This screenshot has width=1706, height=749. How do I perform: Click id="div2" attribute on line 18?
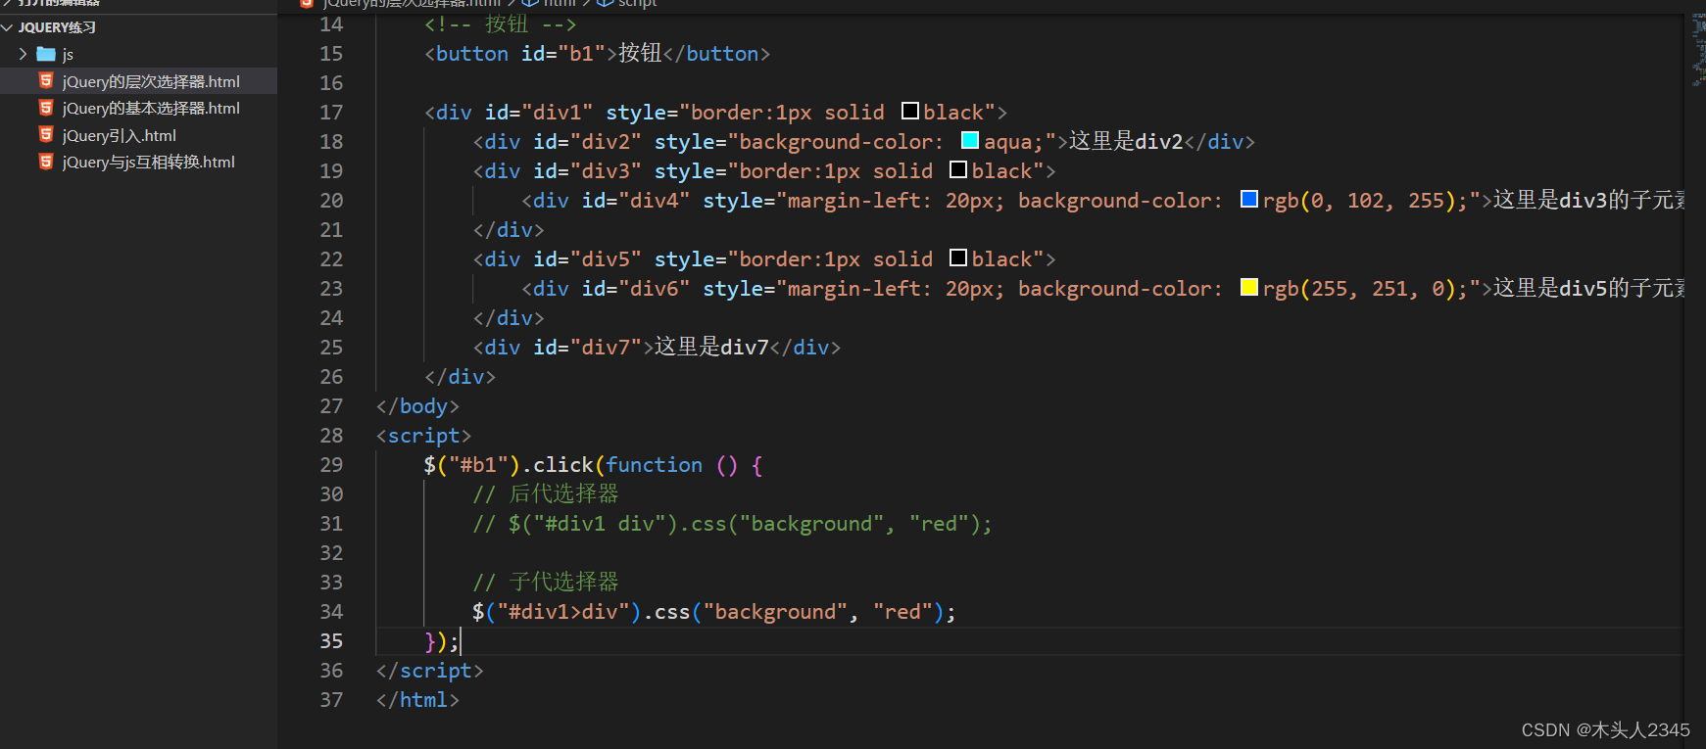coord(588,142)
